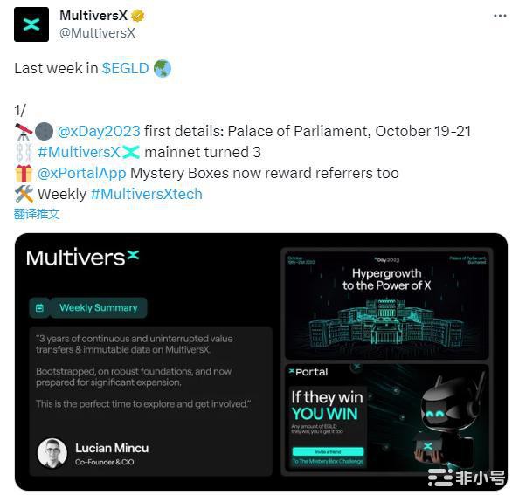This screenshot has height=495, width=512.
Task: Open the @xDay2023 mention
Action: pyautogui.click(x=99, y=131)
